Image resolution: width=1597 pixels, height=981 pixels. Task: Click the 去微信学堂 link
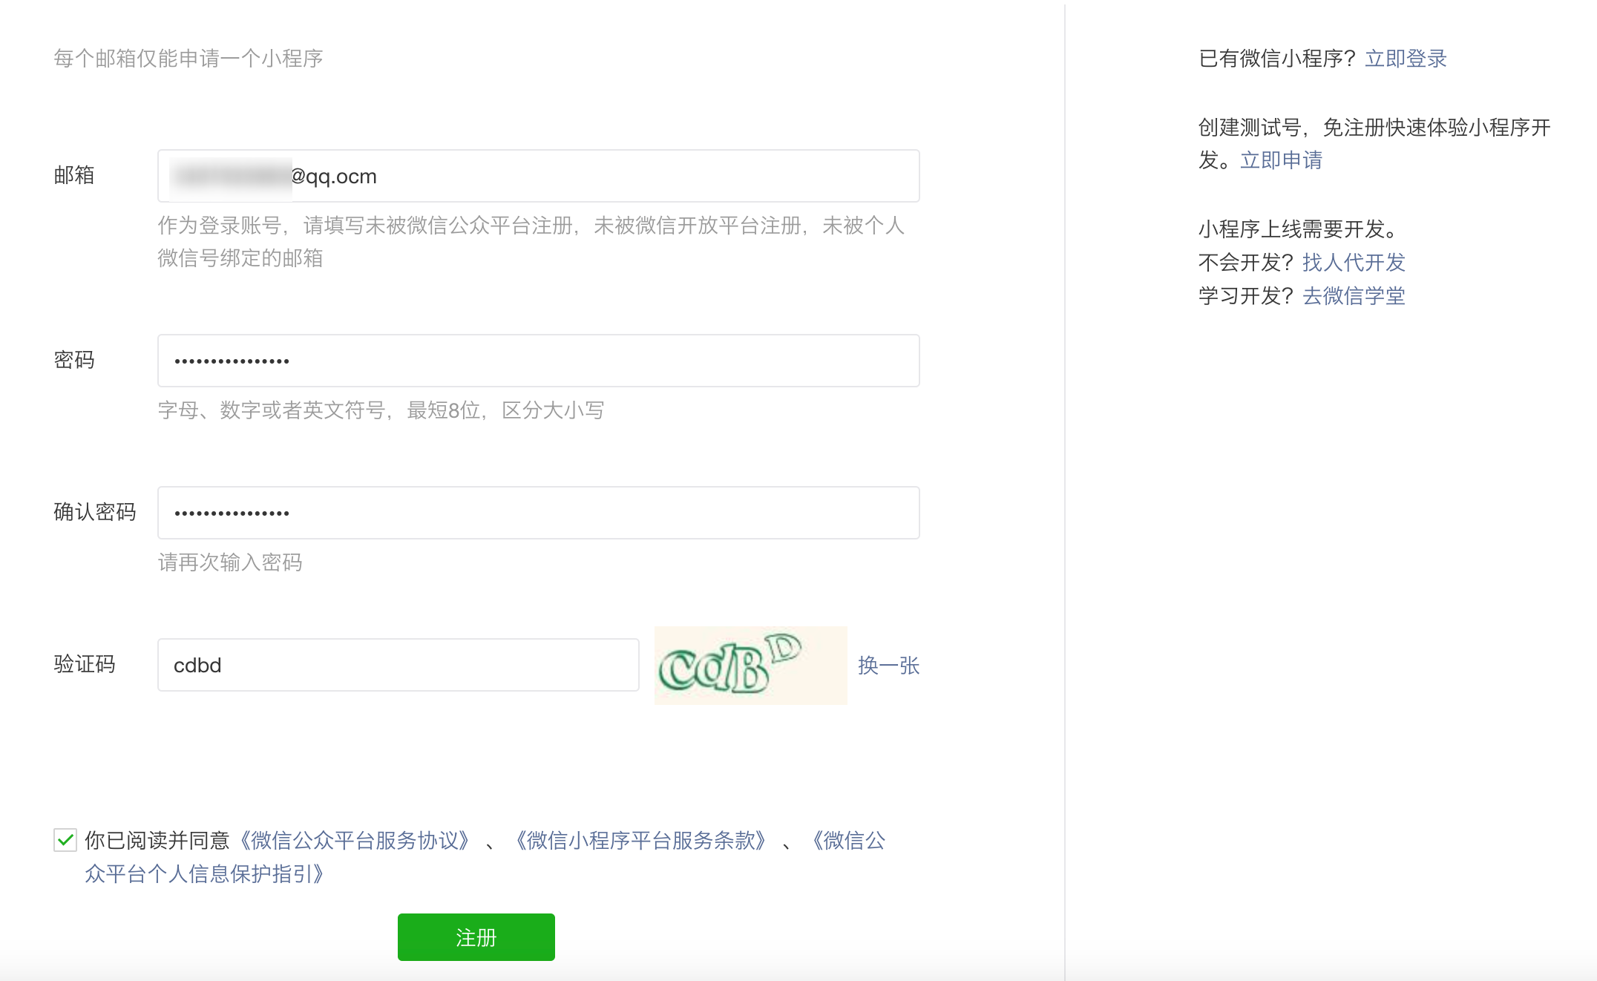pyautogui.click(x=1354, y=296)
